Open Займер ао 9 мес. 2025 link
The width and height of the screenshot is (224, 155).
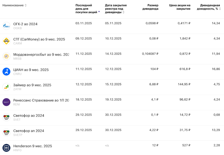click(x=32, y=85)
